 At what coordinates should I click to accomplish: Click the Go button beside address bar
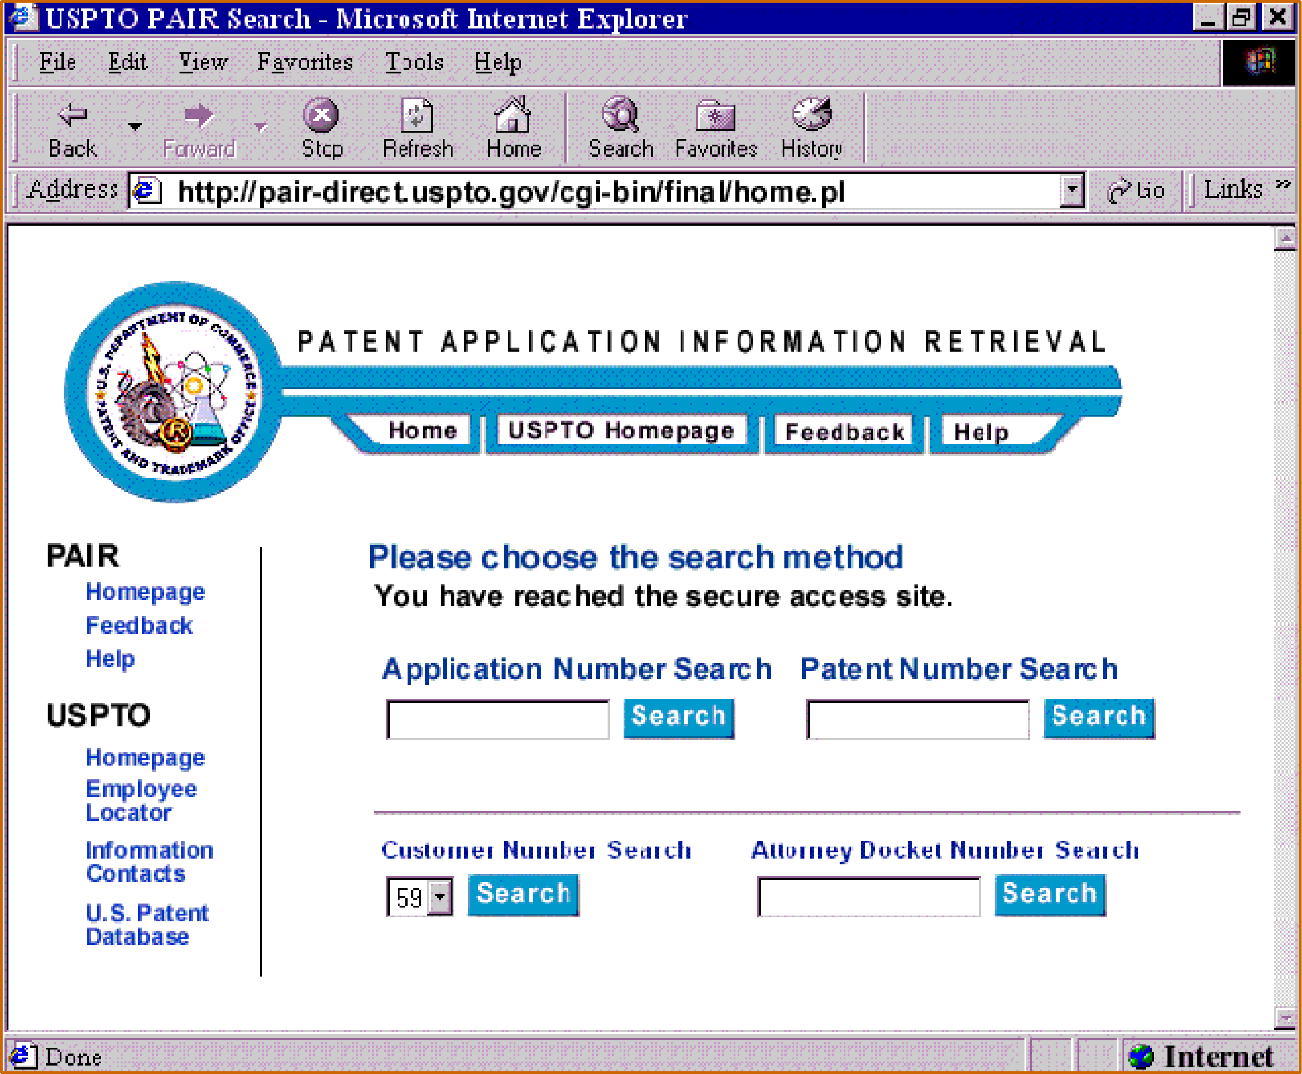click(1136, 190)
